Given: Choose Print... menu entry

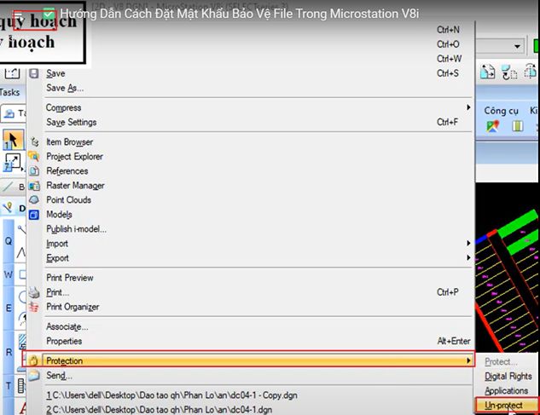Looking at the screenshot, I should click(57, 292).
